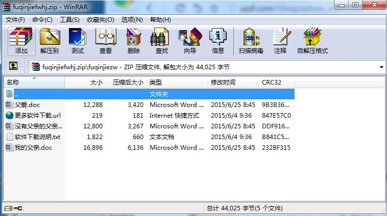This screenshot has height=216, width=387.
Task: Click the SFX (自解压格式) toolbar icon
Action: tap(312, 41)
